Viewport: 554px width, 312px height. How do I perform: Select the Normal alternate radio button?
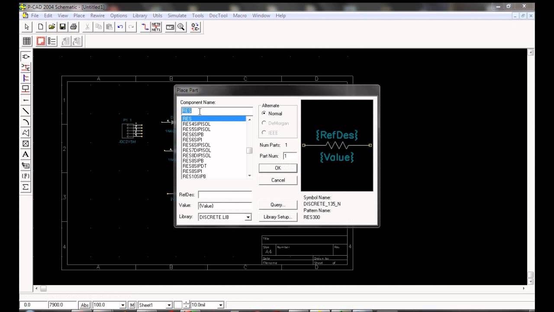tap(264, 113)
